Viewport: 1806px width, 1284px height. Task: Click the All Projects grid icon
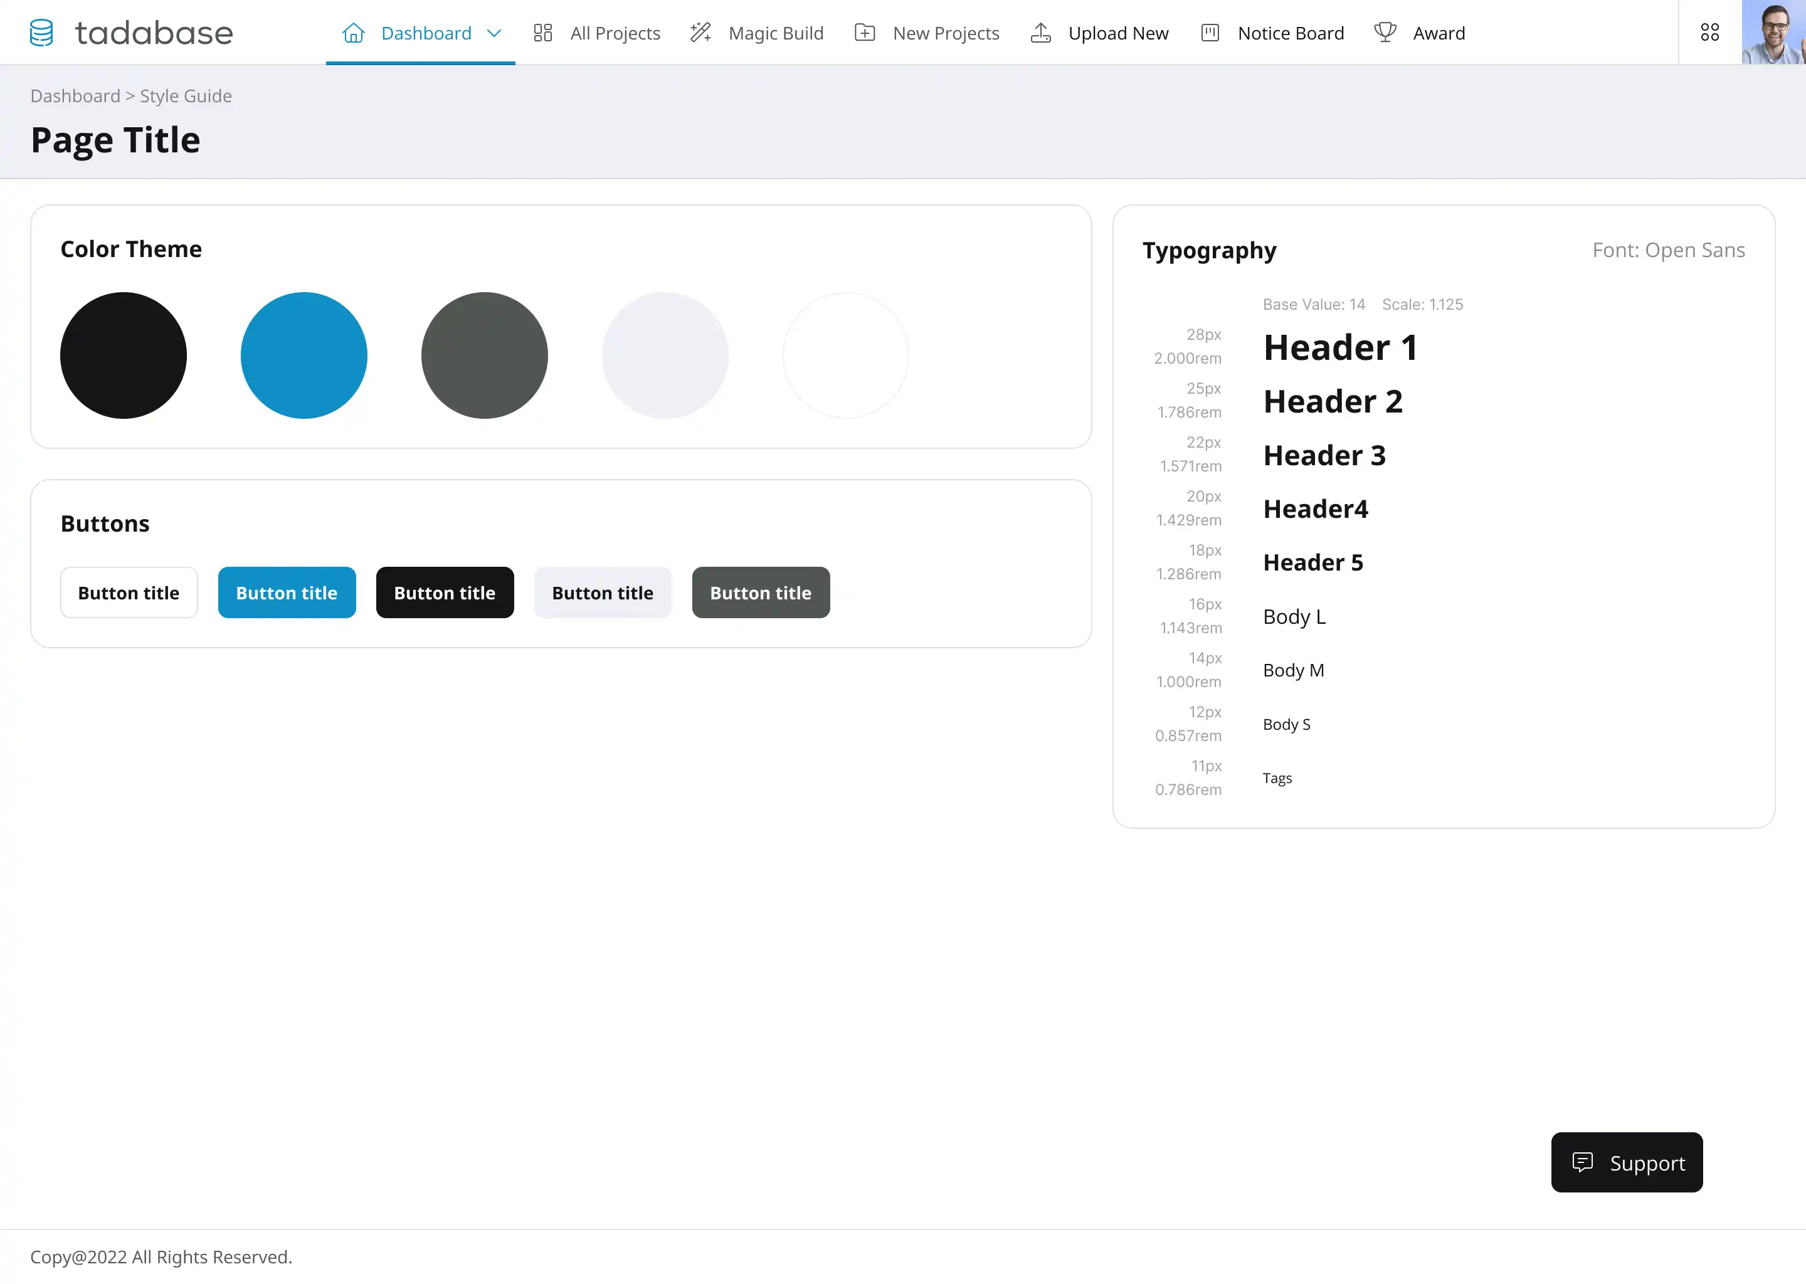pos(542,33)
